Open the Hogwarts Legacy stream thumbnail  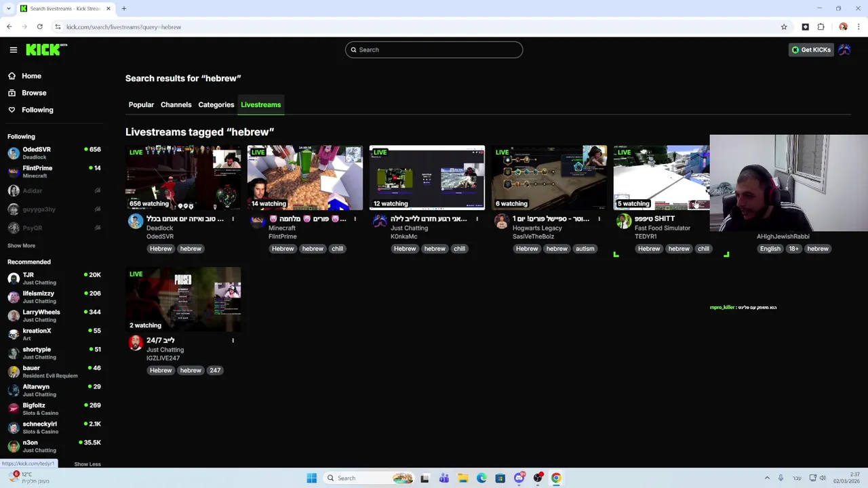[549, 178]
